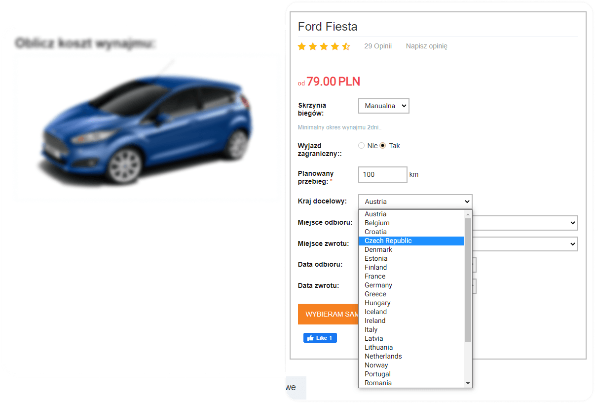Select the 'Tak' radio option

click(382, 146)
